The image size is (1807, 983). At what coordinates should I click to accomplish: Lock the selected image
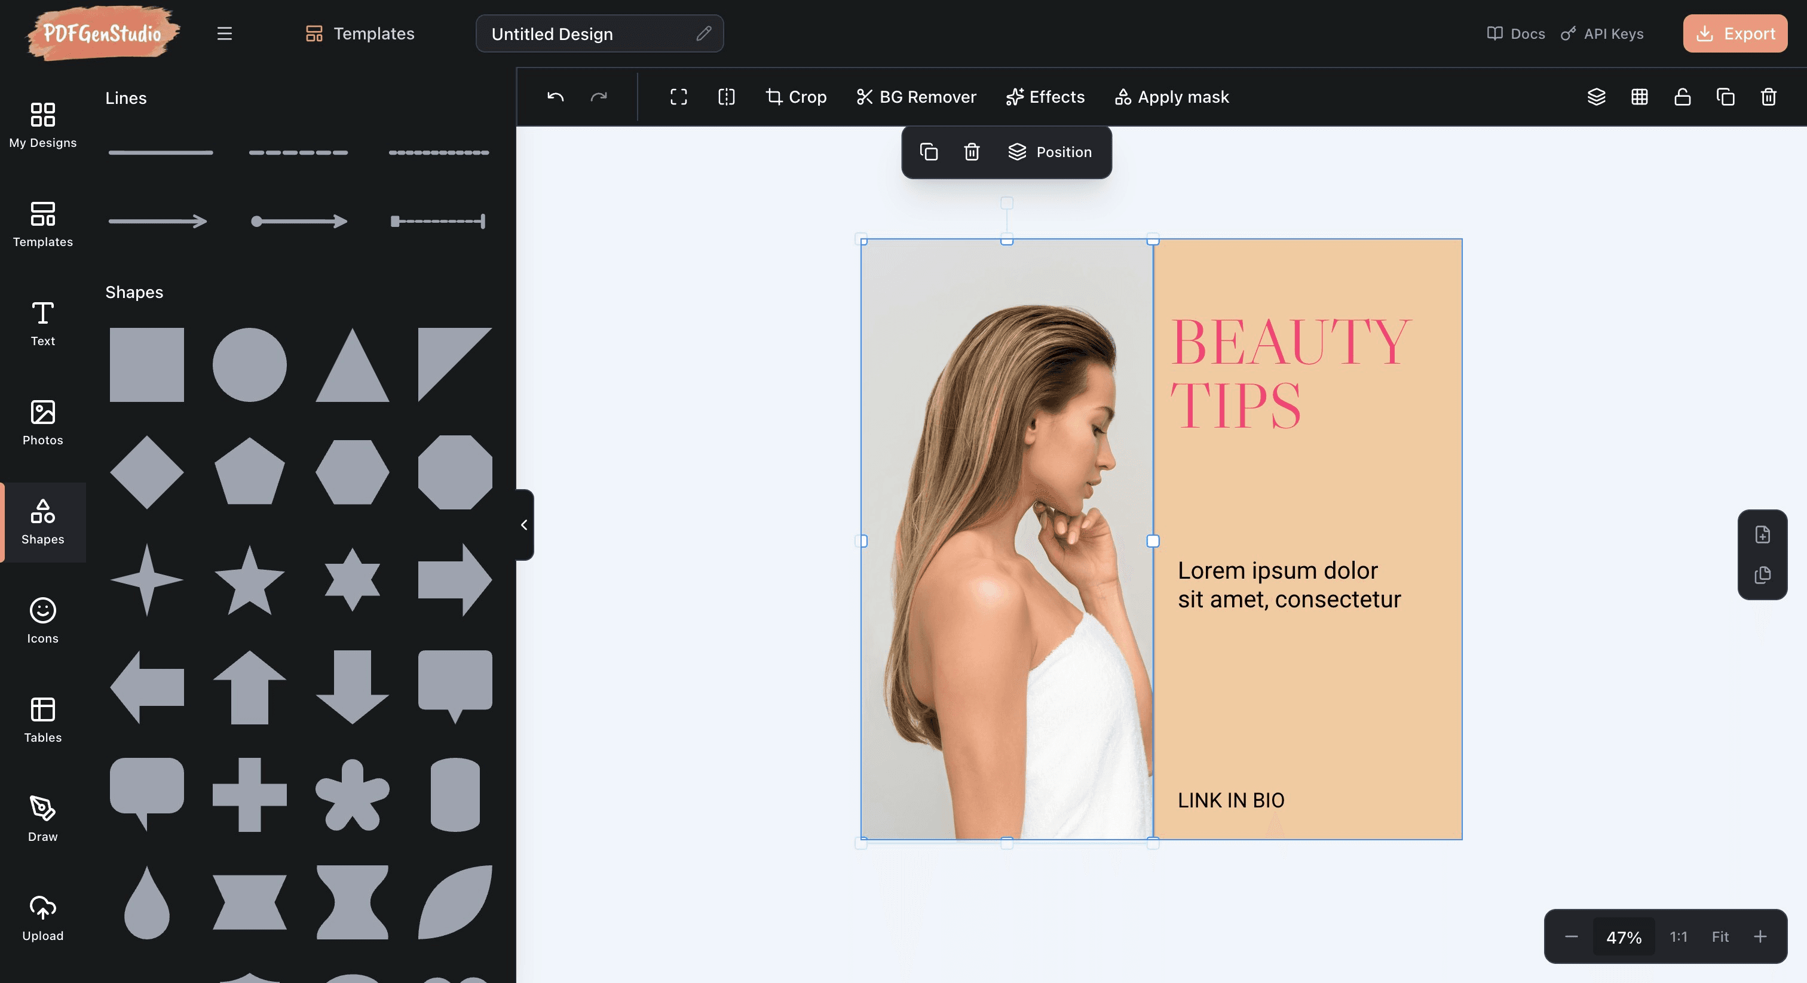[x=1682, y=97]
